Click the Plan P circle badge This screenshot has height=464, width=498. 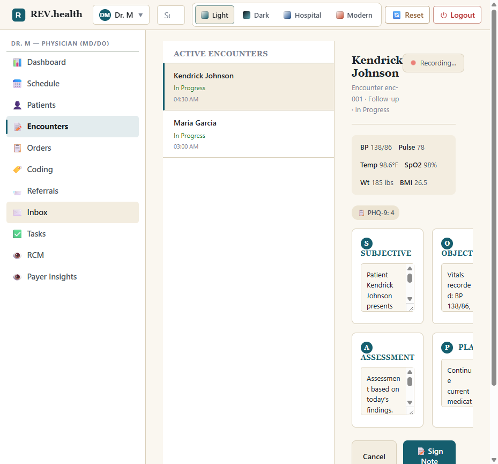447,348
